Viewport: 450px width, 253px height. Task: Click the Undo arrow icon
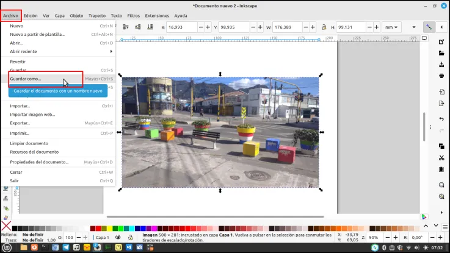441,119
